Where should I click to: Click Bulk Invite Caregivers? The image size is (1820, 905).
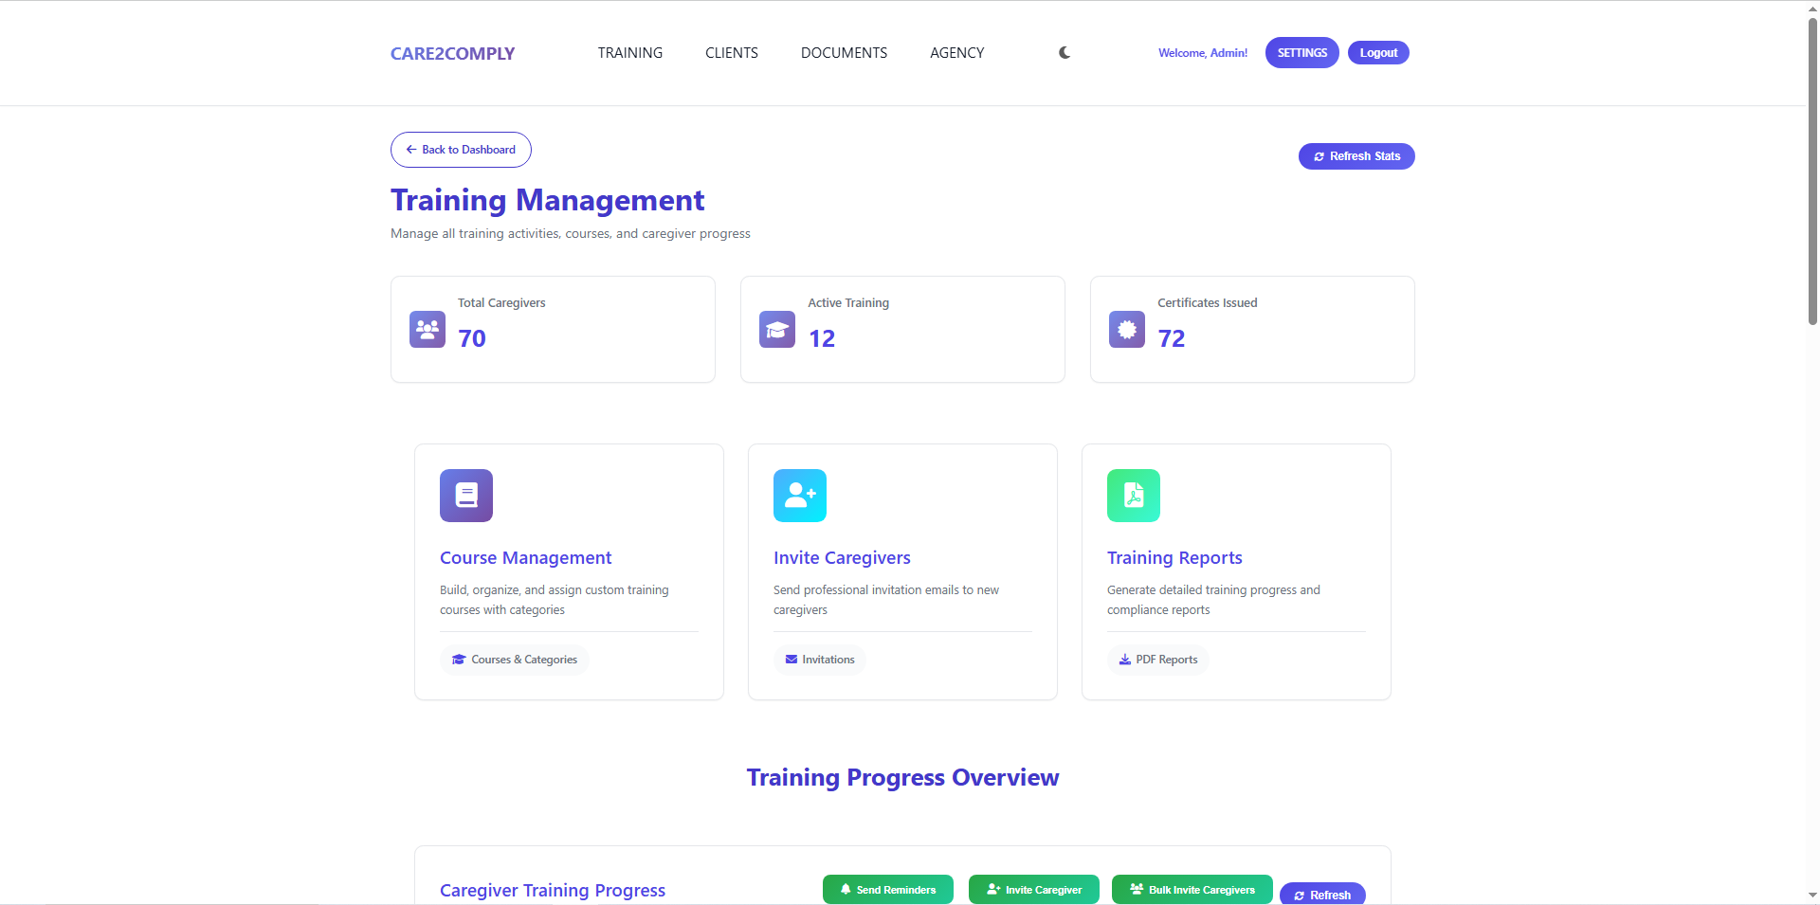click(1192, 889)
